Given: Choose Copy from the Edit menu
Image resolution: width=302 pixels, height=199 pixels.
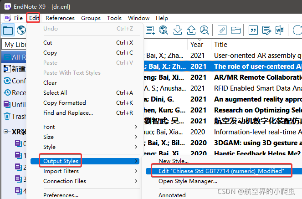Looking at the screenshot, I should (x=85, y=52).
